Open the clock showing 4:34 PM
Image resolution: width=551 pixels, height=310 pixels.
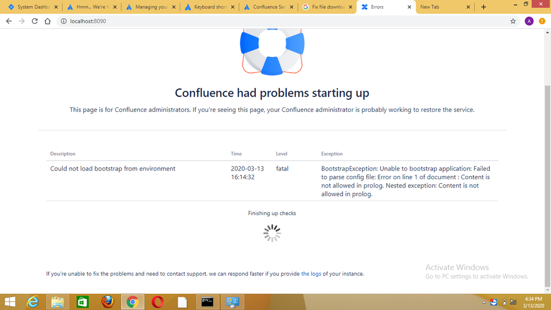[x=533, y=302]
